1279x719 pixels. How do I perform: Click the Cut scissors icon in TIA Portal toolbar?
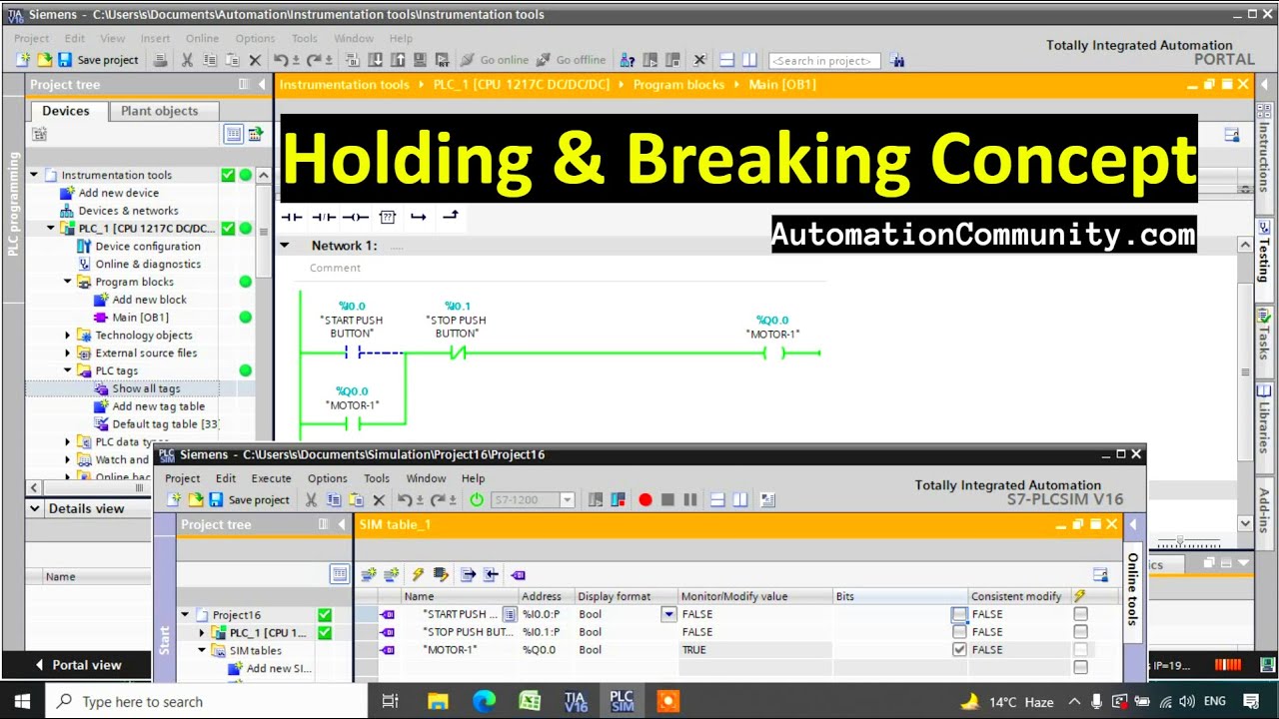(187, 60)
